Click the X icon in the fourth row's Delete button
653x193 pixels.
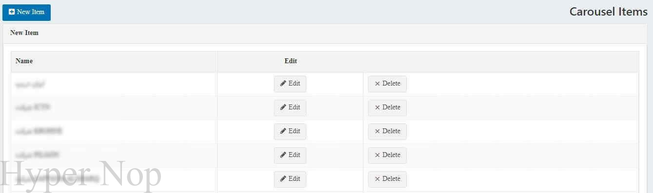(377, 155)
